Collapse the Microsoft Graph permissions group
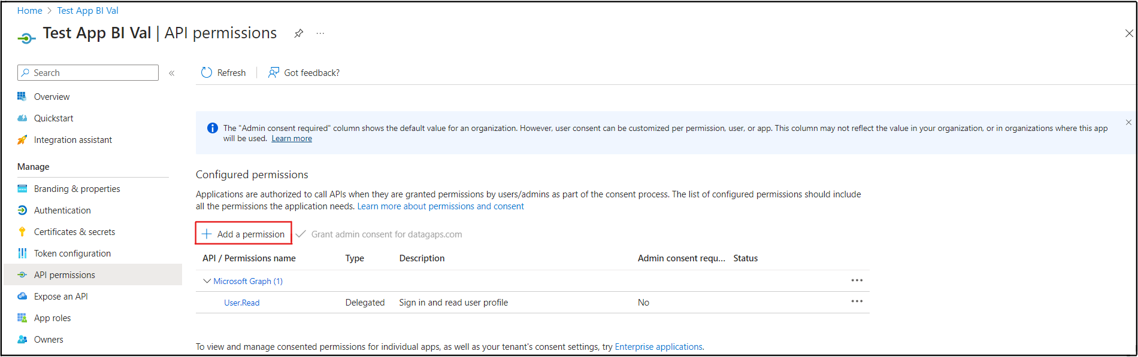The height and width of the screenshot is (357, 1138). coord(207,281)
